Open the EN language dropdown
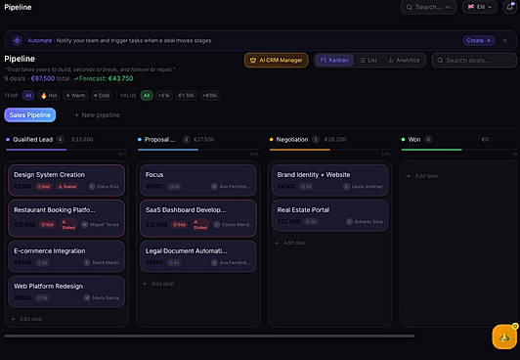520x360 pixels. 480,7
